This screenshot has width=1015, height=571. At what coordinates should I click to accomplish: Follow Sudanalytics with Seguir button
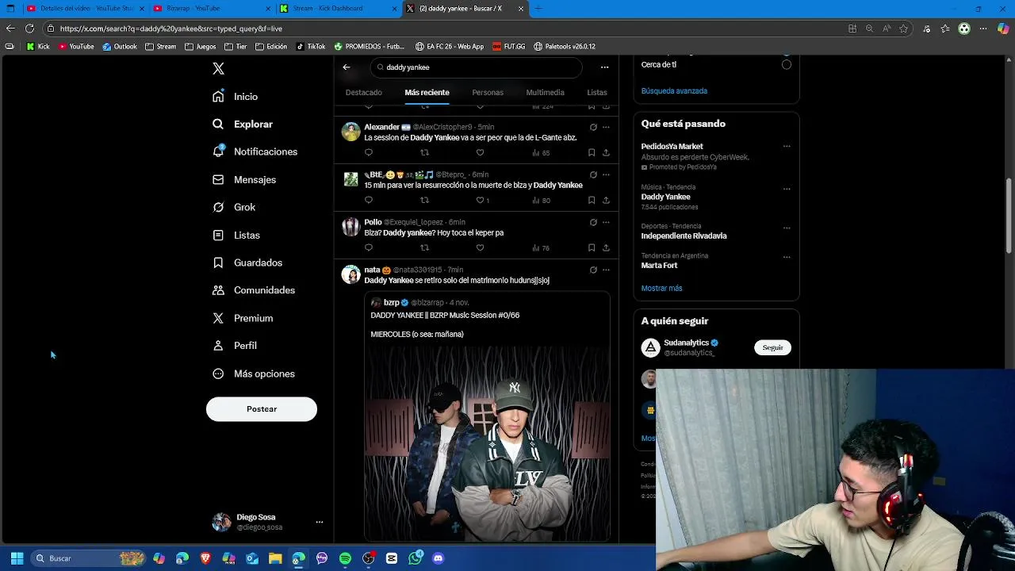[772, 347]
